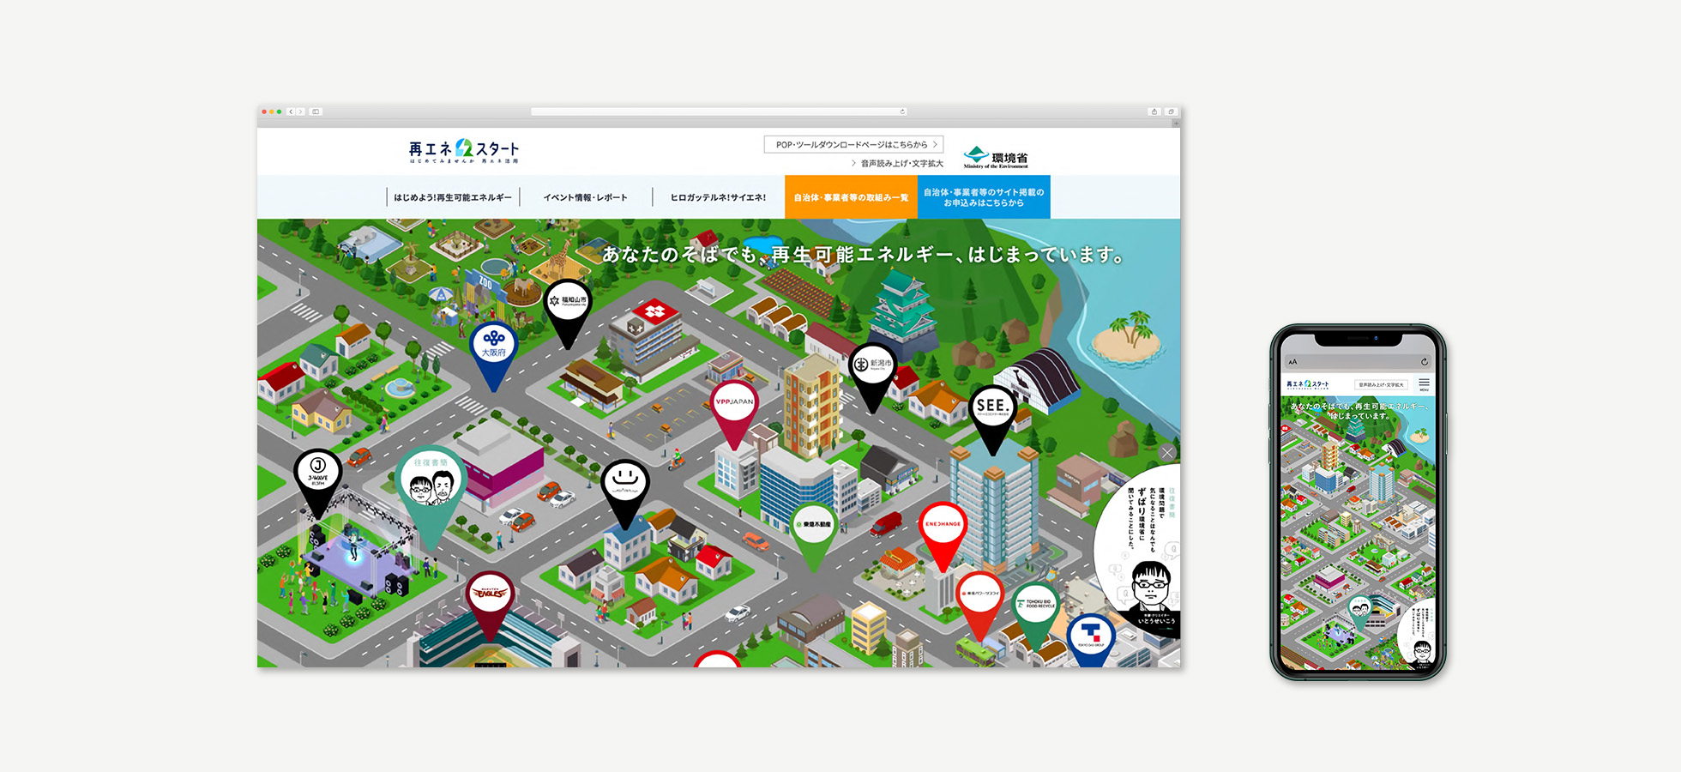Show all tabs in the desktop browser
This screenshot has height=772, width=1681.
point(1171,112)
